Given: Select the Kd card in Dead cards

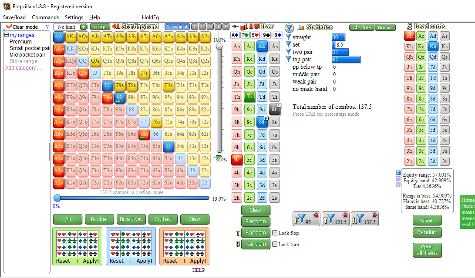Looking at the screenshot, I should 433,46.
